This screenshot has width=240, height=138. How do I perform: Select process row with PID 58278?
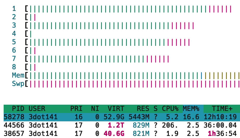120,117
